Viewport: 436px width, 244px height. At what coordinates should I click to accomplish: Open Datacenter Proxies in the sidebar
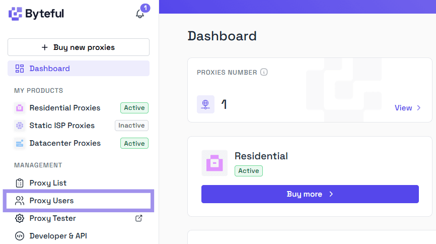click(65, 143)
